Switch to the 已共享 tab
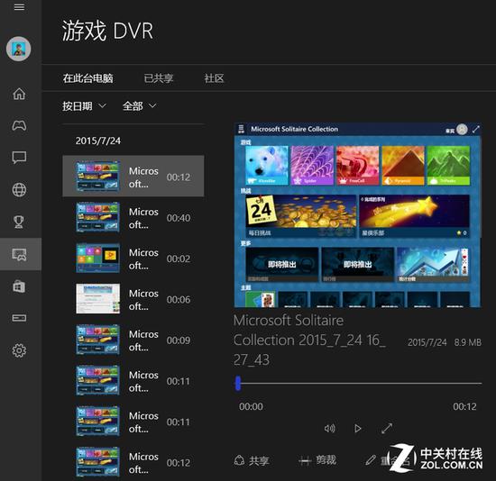496x481 pixels. point(159,78)
